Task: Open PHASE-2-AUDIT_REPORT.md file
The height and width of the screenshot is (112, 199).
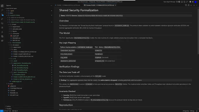Action: tap(22, 54)
